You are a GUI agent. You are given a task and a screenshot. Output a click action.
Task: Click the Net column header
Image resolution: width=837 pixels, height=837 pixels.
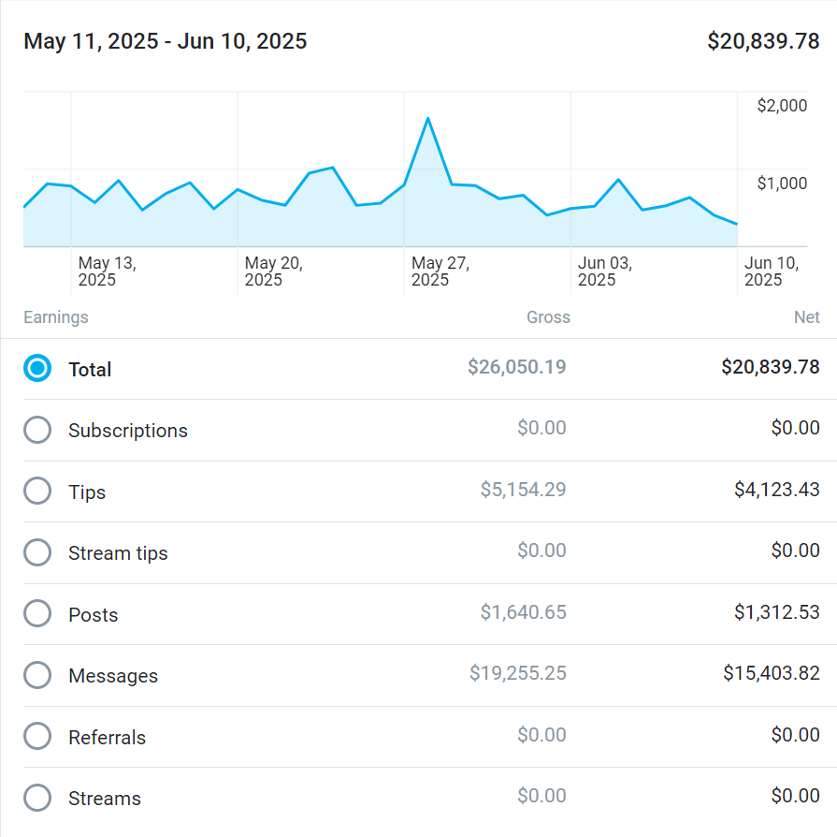[806, 317]
